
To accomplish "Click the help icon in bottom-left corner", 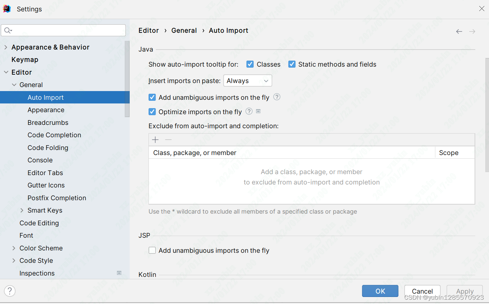I will click(9, 291).
